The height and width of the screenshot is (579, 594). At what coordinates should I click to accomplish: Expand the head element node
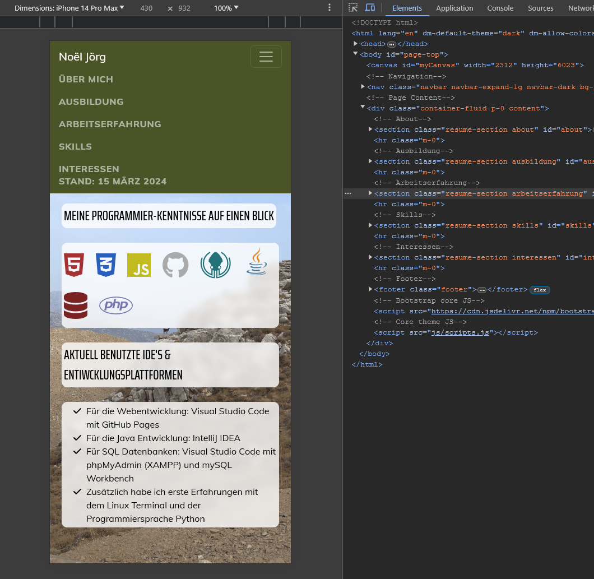(355, 44)
